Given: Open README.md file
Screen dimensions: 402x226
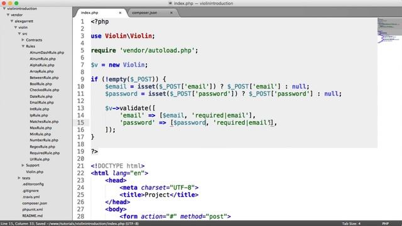Looking at the screenshot, I should [32, 216].
